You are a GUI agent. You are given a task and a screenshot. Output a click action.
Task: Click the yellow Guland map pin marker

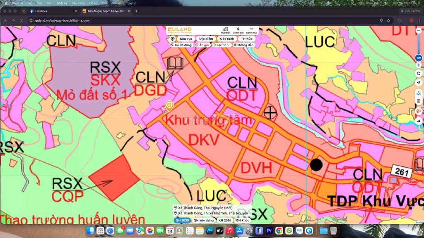pyautogui.click(x=169, y=106)
